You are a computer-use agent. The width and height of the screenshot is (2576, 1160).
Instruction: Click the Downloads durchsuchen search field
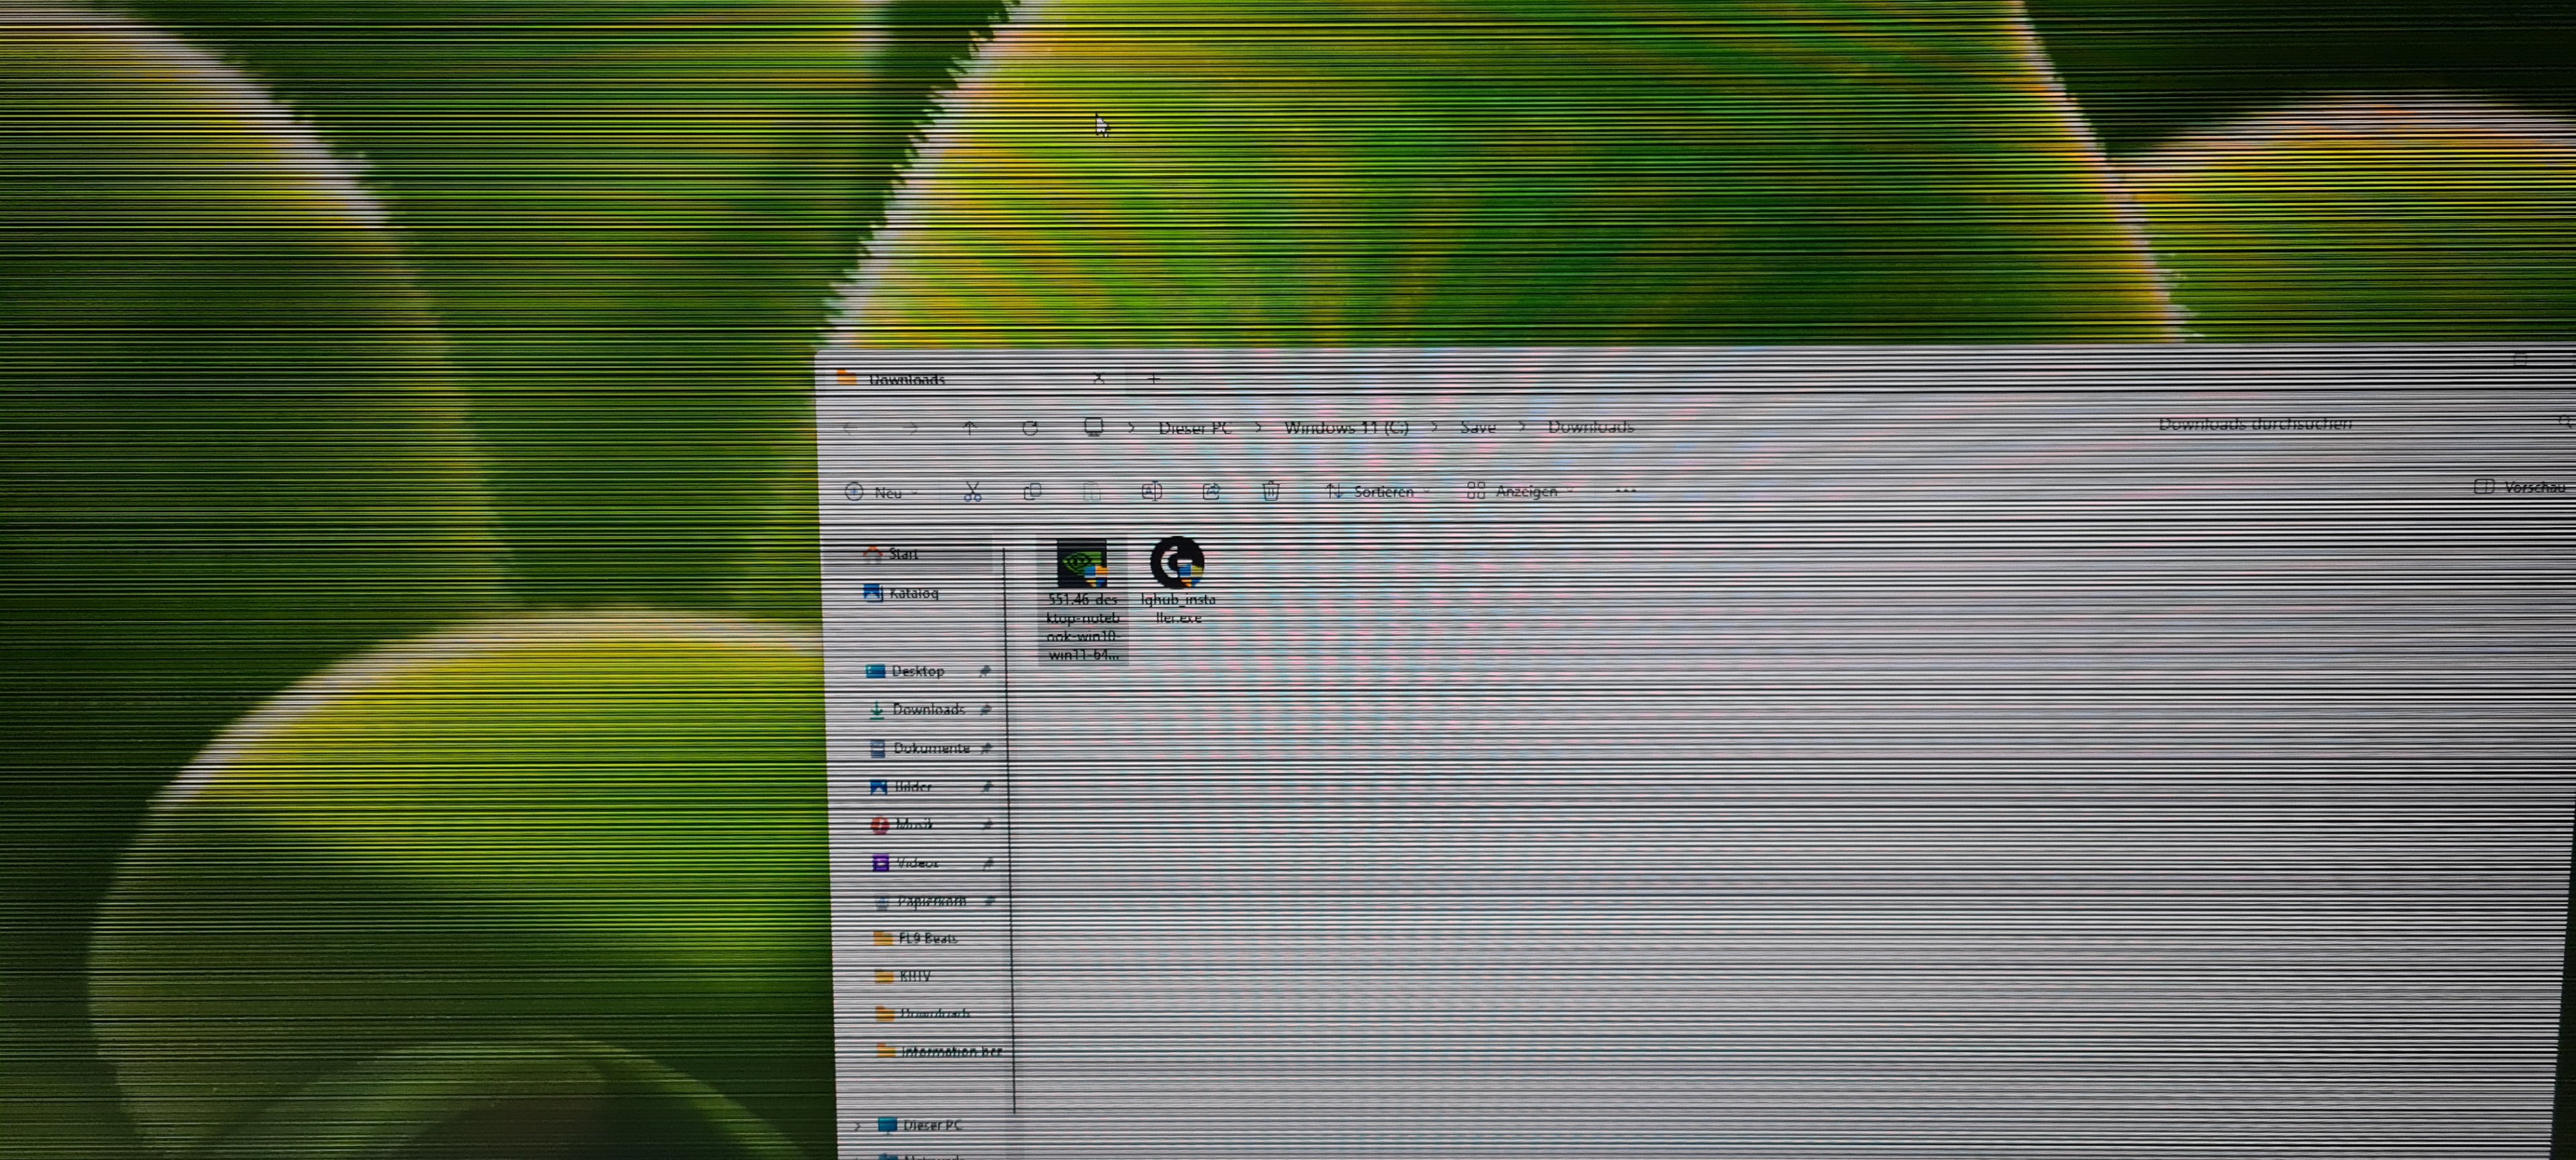(2255, 424)
